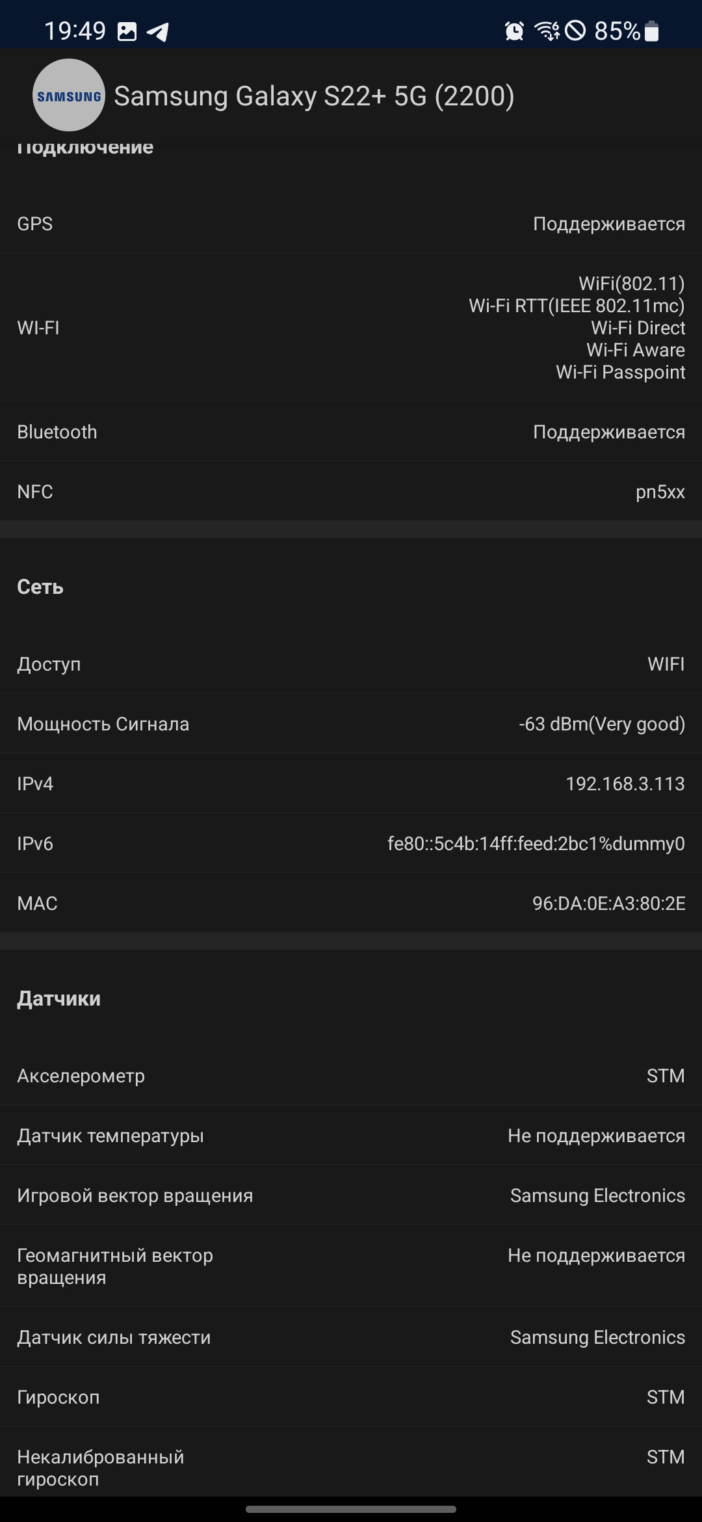This screenshot has height=1522, width=702.
Task: Tap the IPv4 address 192.168.3.113
Action: pos(625,784)
